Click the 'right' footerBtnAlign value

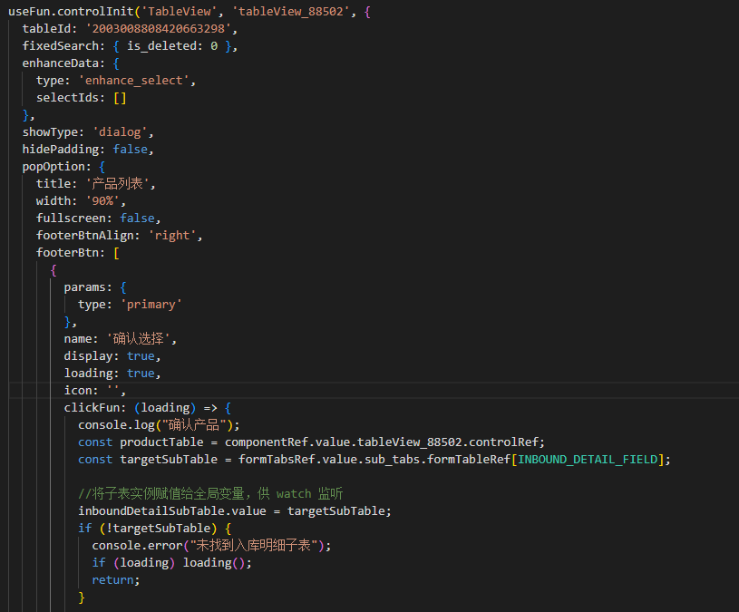172,236
